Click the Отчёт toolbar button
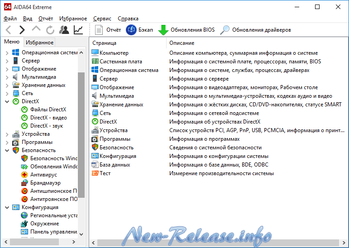This screenshot has height=248, width=349. (108, 30)
